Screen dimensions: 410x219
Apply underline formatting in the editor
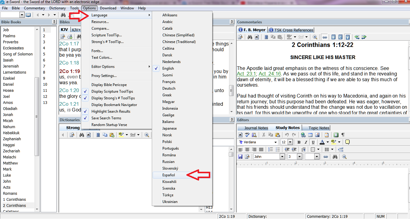pos(313,142)
